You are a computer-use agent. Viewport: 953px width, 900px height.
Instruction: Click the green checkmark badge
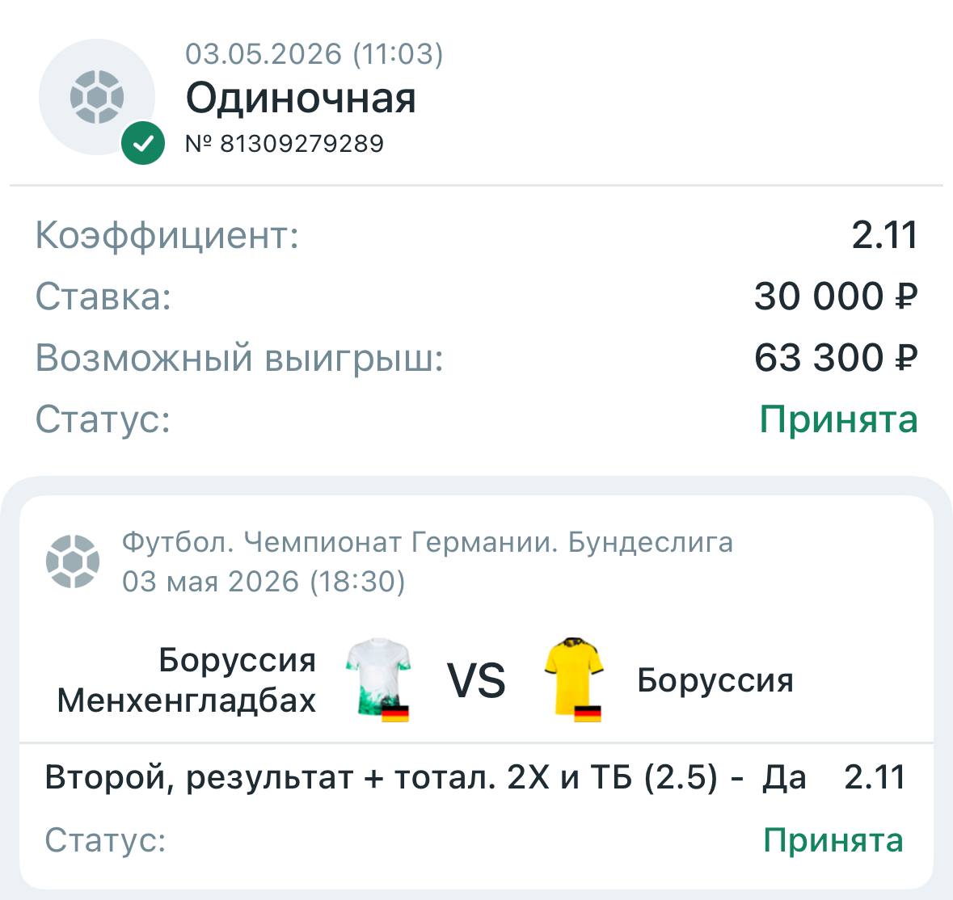143,143
